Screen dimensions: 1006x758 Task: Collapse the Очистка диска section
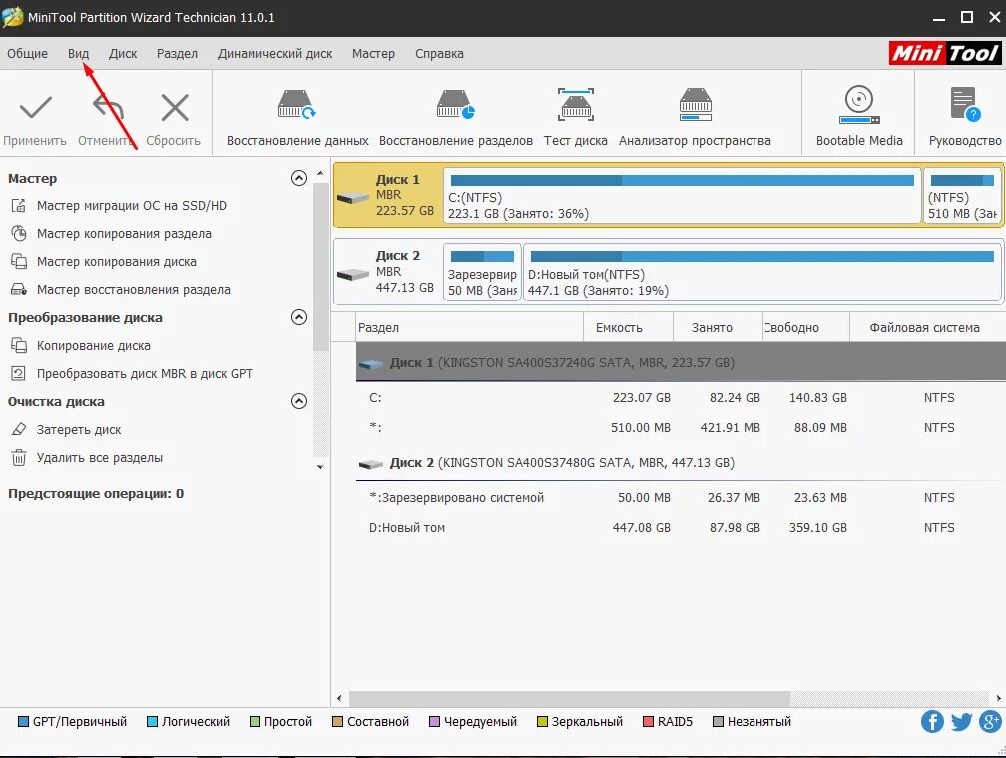point(299,401)
